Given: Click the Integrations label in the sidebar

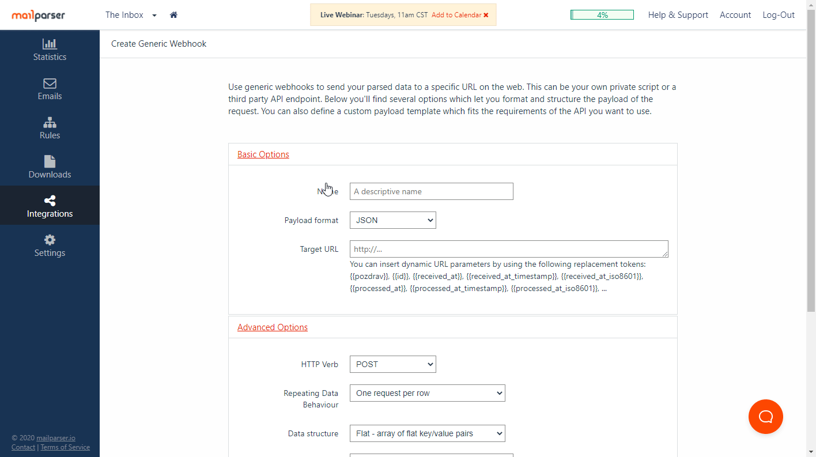Looking at the screenshot, I should 50,214.
